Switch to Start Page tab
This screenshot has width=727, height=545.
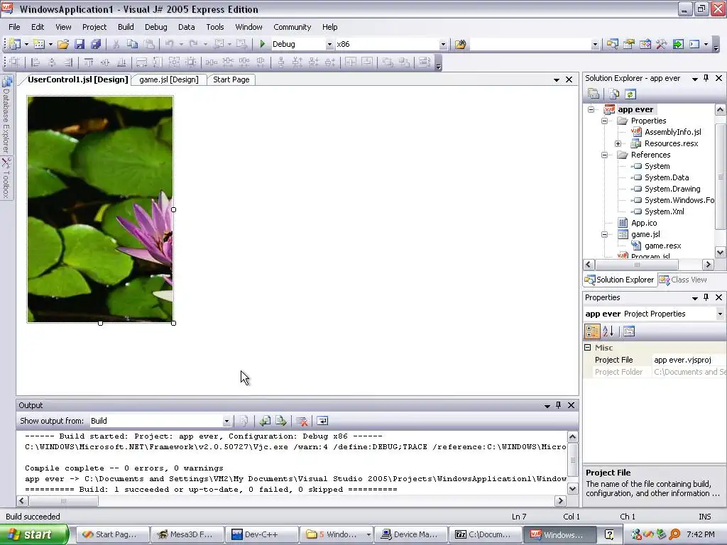231,79
